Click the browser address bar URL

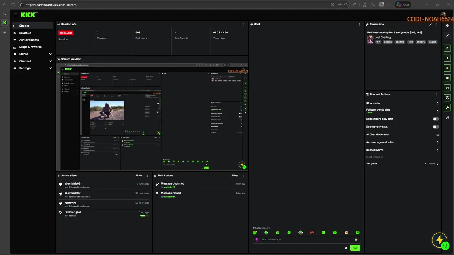click(x=51, y=5)
